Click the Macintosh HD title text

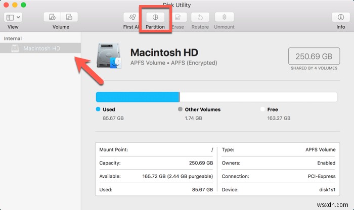(164, 52)
